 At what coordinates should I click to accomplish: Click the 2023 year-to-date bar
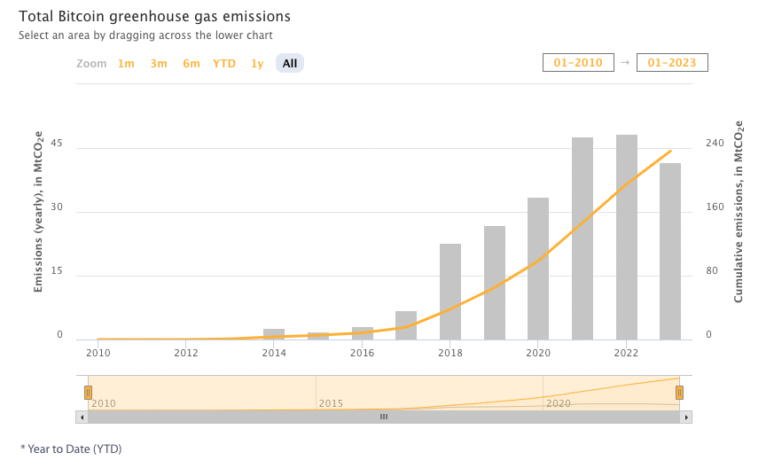[x=670, y=252]
